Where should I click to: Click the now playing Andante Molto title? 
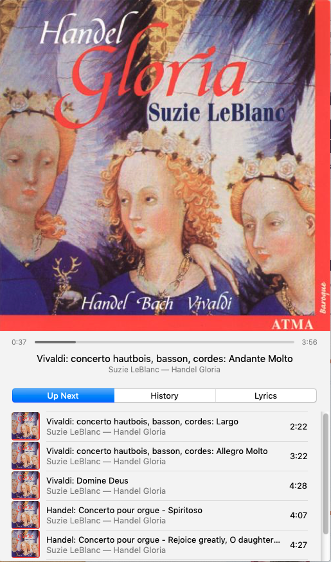(x=165, y=359)
